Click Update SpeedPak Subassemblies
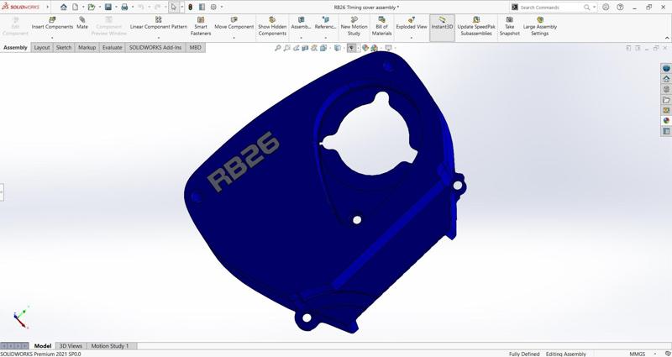 coord(476,26)
